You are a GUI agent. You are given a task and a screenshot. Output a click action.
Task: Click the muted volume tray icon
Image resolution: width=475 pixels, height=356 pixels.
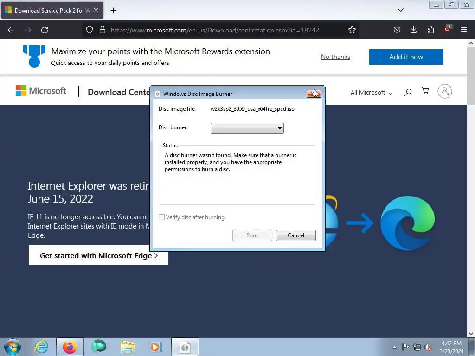[x=428, y=347]
